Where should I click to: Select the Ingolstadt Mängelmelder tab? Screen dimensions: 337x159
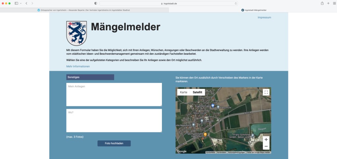tap(253, 10)
